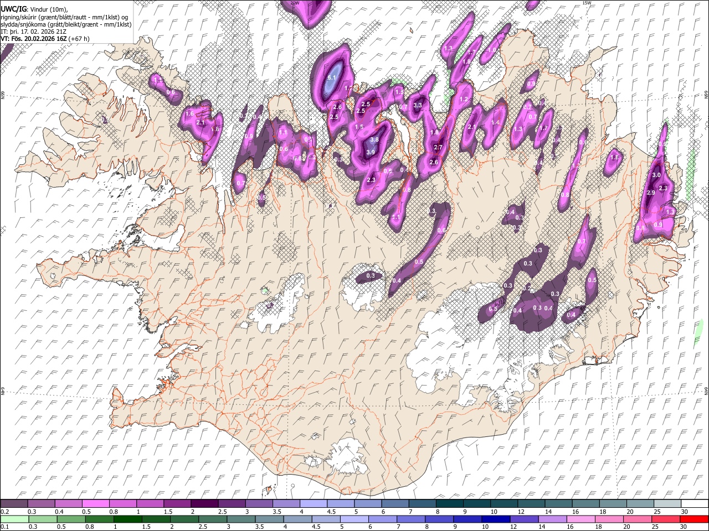Pick the upper scale swatch between 0.2 and 0.3
Screen dimensions: 709x531
point(14,503)
